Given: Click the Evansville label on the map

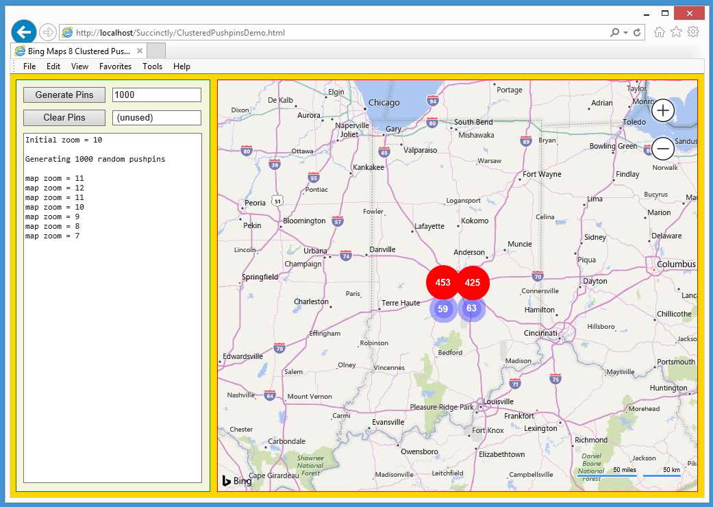Looking at the screenshot, I should 388,422.
